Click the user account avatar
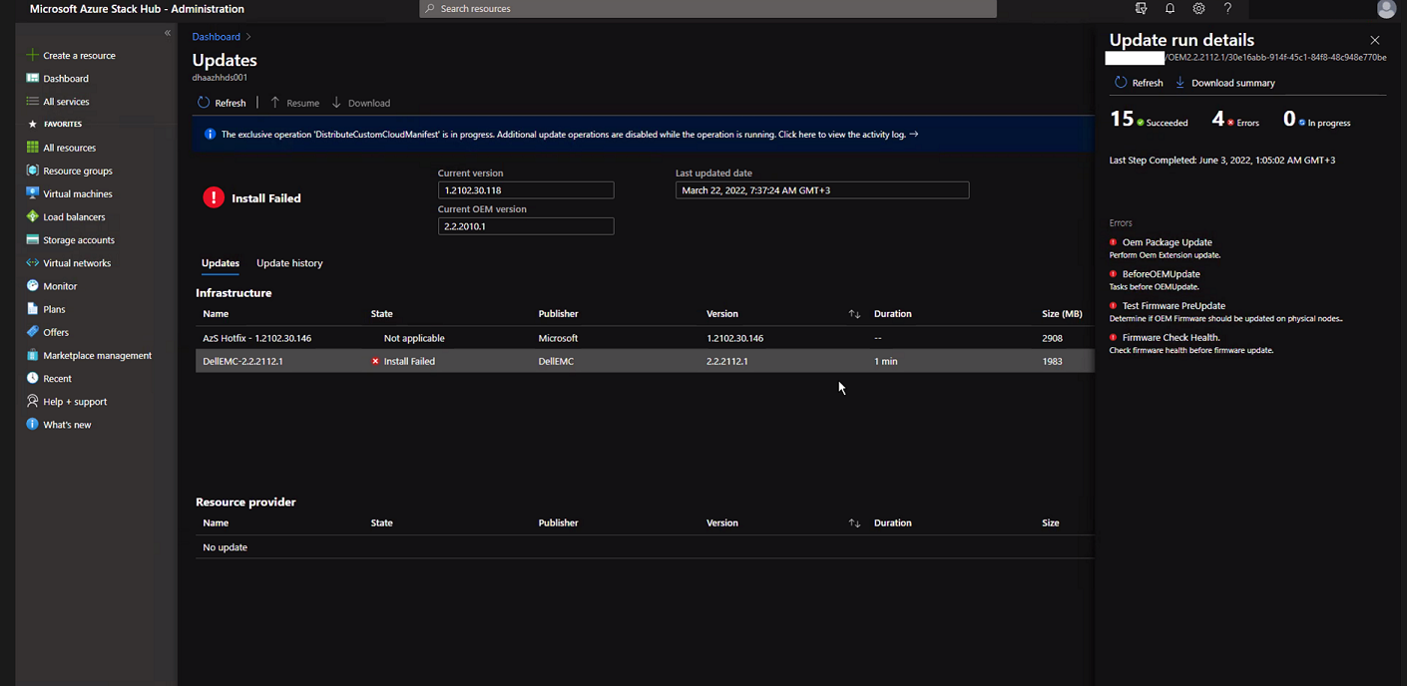 pos(1386,9)
